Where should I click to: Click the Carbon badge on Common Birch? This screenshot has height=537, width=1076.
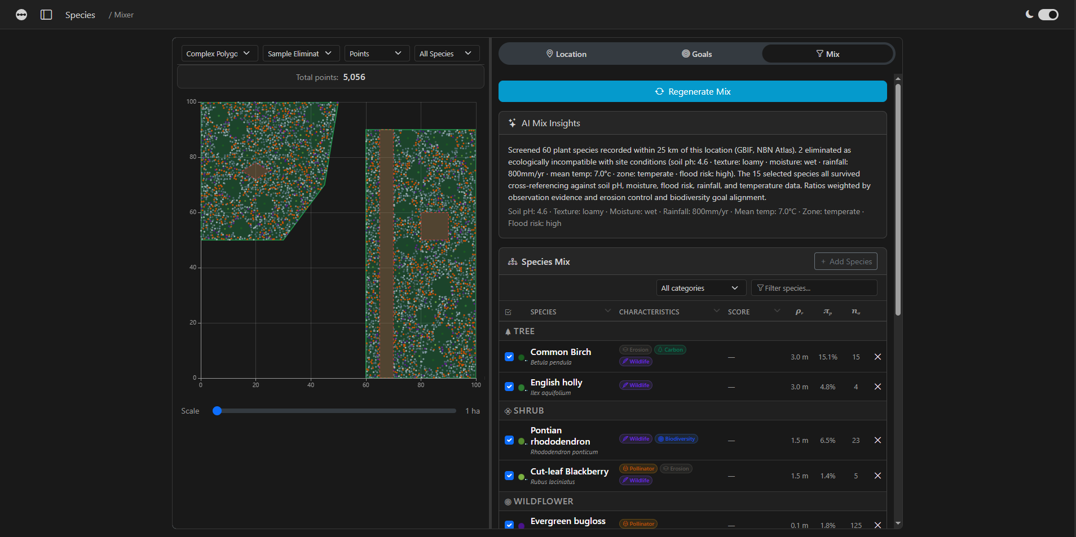click(x=670, y=349)
